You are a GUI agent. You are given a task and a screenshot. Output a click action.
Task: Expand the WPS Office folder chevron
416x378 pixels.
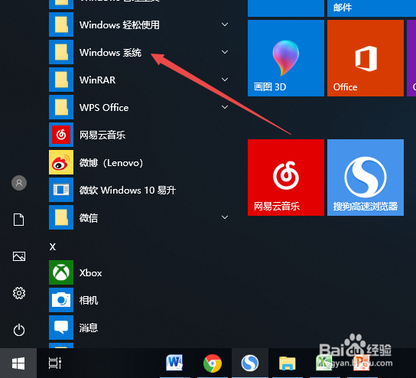coord(225,107)
